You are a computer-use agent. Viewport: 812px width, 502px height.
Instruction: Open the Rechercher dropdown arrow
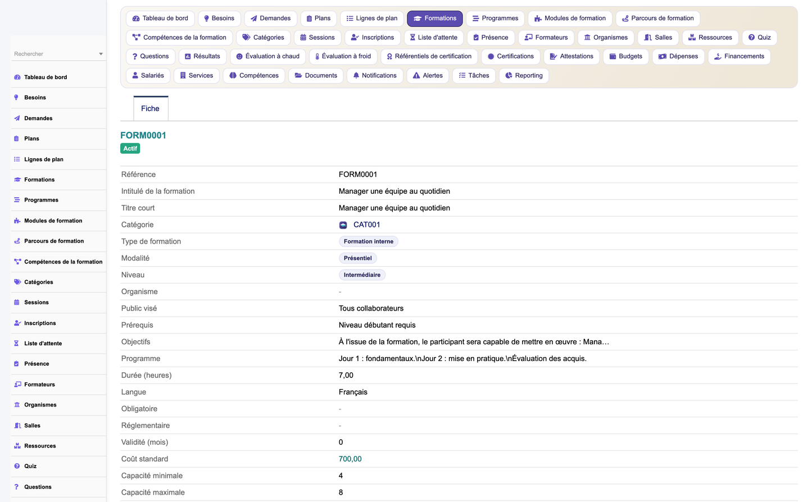tap(101, 54)
